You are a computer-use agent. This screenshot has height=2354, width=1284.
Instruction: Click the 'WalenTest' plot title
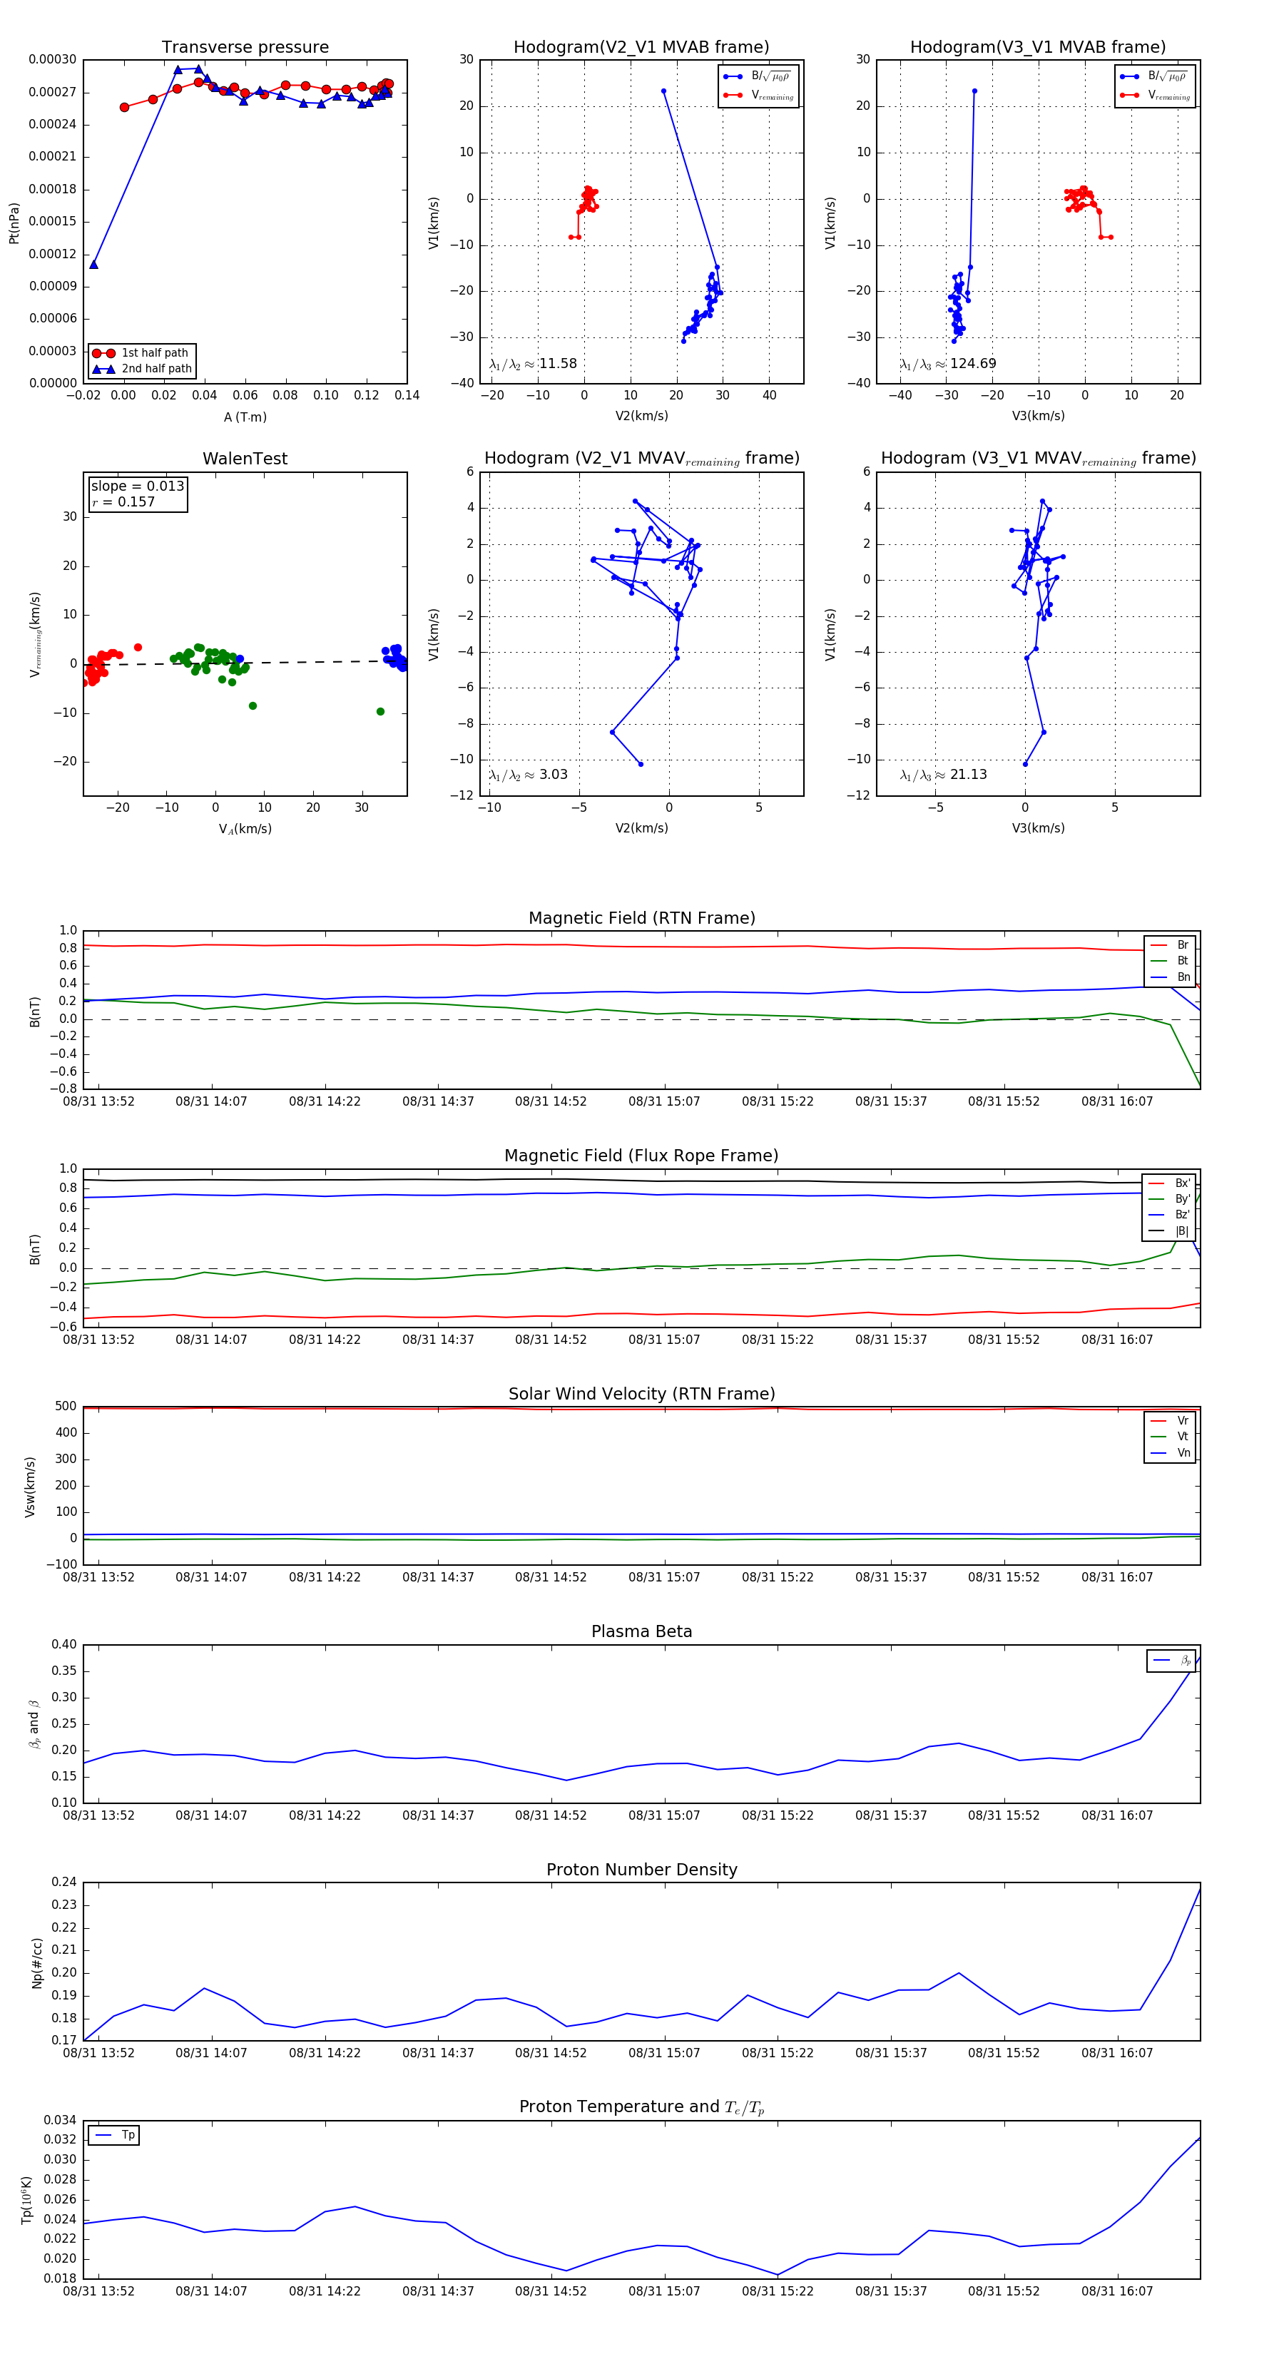[x=245, y=459]
